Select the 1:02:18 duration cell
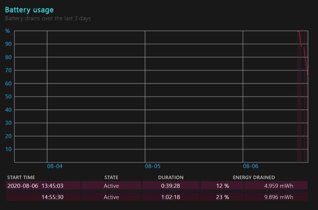318x210 pixels. (x=170, y=197)
